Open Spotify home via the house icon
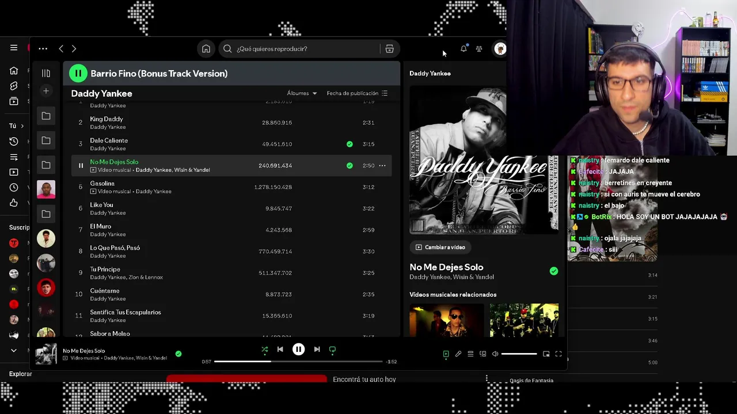 206,49
